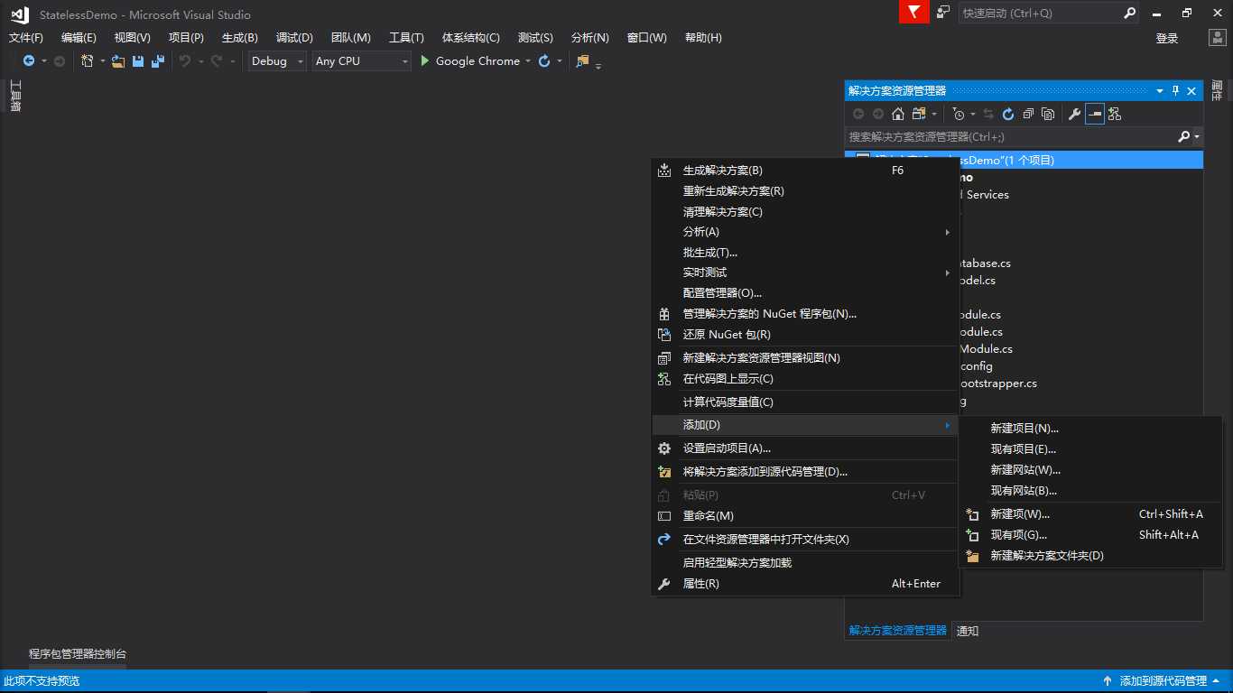This screenshot has height=693, width=1233.
Task: Select 在文件资源管理器中打开文件夹(X)
Action: pyautogui.click(x=805, y=540)
